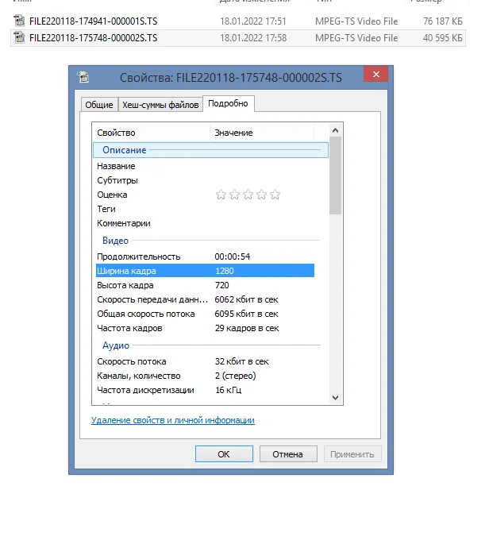
Task: Click the Название value field
Action: click(x=264, y=166)
